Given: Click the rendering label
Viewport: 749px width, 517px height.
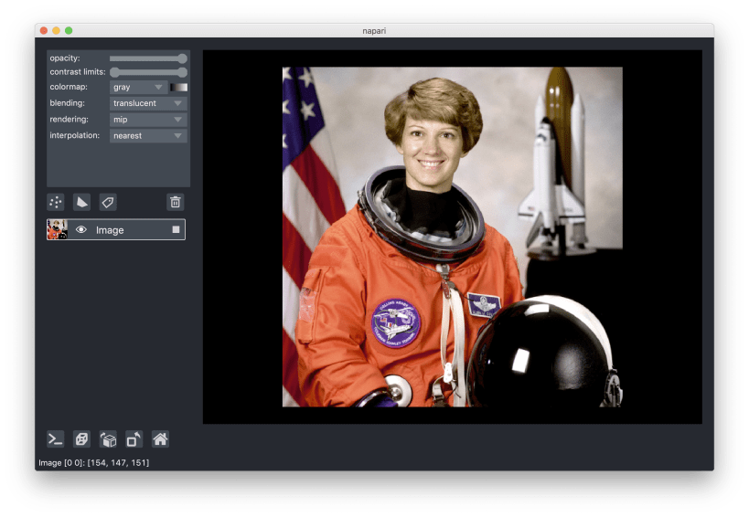Looking at the screenshot, I should 69,120.
